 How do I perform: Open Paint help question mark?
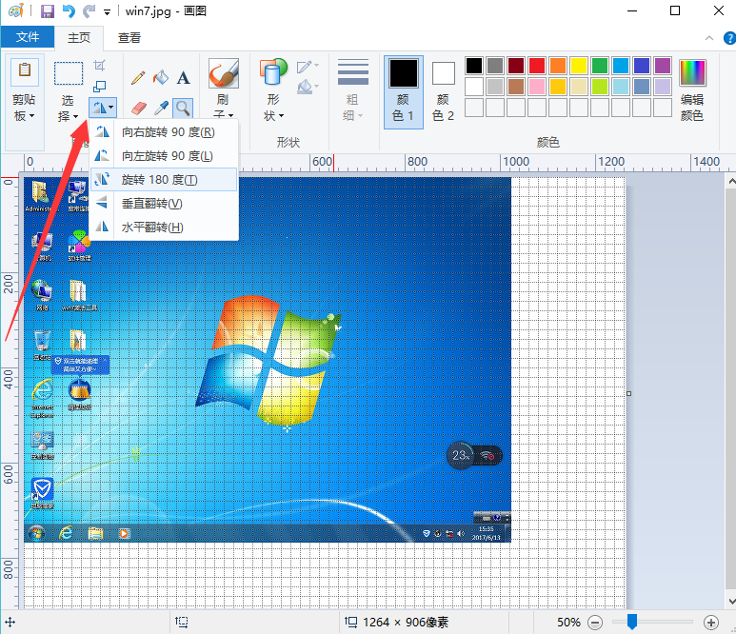730,38
